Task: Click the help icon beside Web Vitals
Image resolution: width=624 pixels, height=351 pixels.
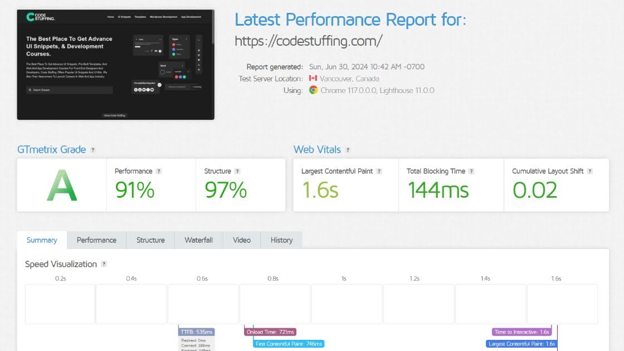Action: pyautogui.click(x=348, y=150)
